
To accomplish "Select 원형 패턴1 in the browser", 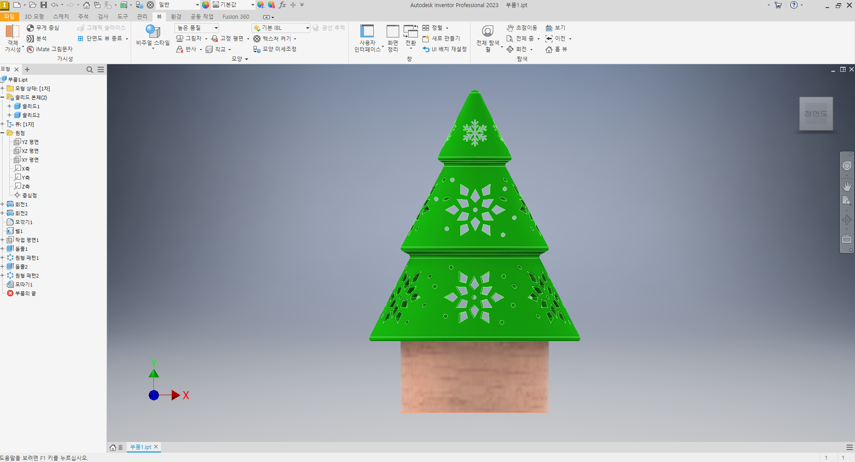I will pos(23,258).
